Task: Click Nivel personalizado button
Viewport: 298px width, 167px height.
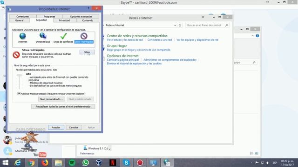Action: point(52,99)
